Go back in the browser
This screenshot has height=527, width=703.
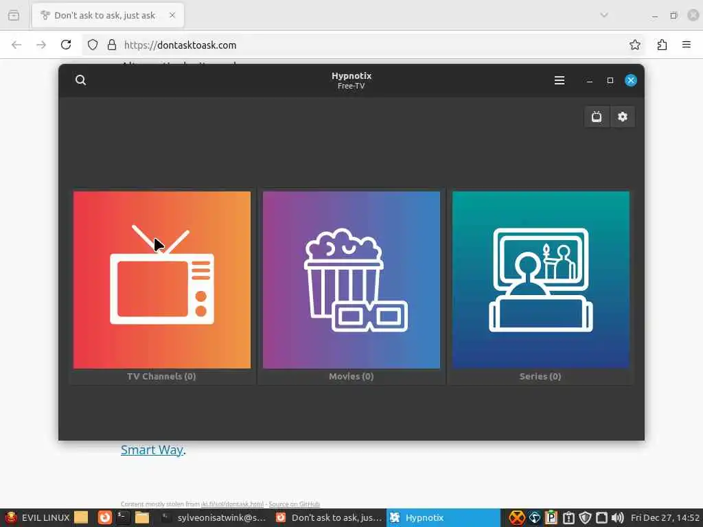(x=16, y=45)
